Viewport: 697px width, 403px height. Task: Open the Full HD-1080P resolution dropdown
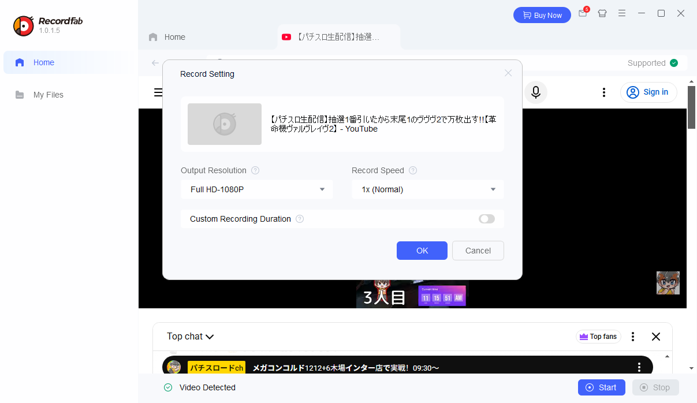pos(256,189)
